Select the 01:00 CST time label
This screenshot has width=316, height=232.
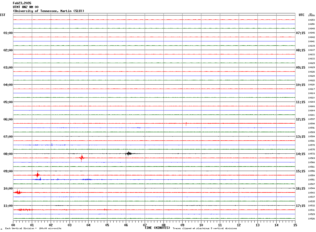tap(8, 33)
